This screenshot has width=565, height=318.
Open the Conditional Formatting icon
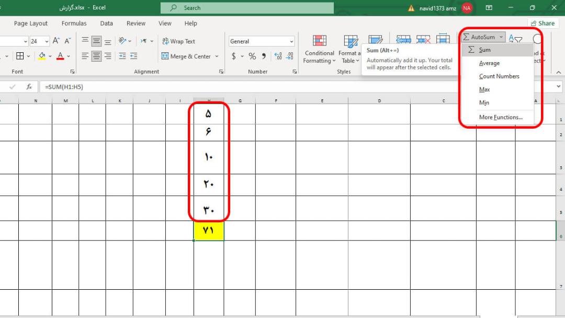(319, 49)
